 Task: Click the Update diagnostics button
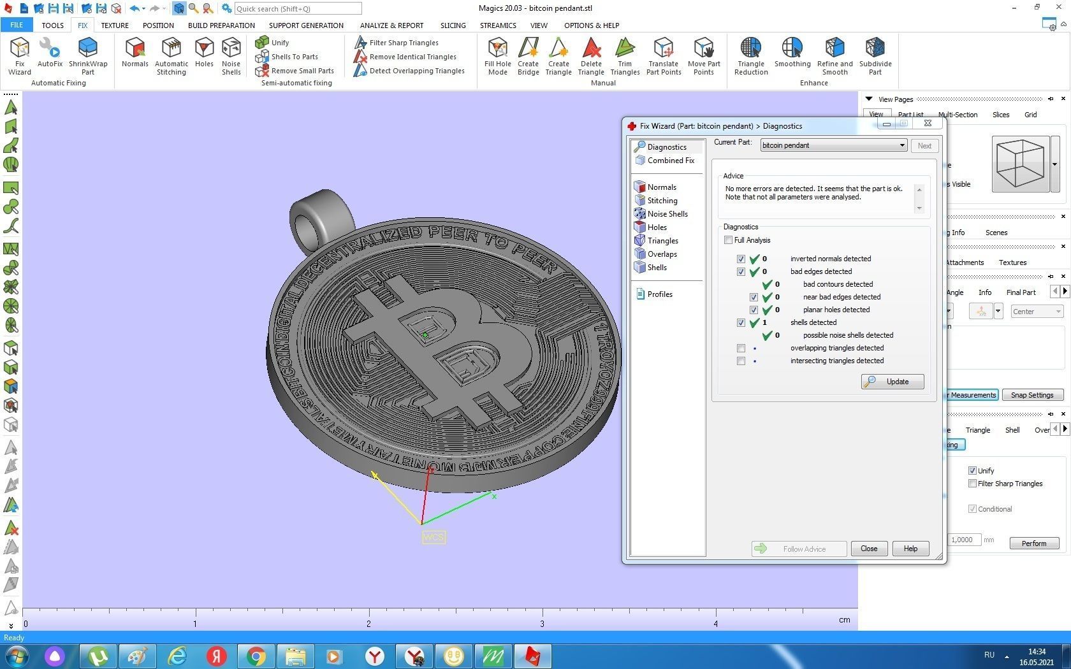pos(892,382)
